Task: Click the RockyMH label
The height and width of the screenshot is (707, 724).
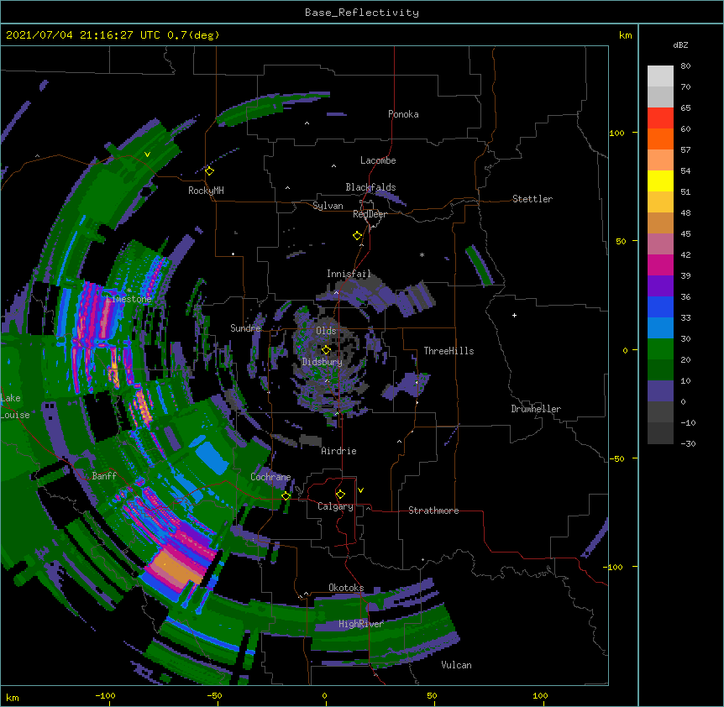Action: click(x=206, y=191)
